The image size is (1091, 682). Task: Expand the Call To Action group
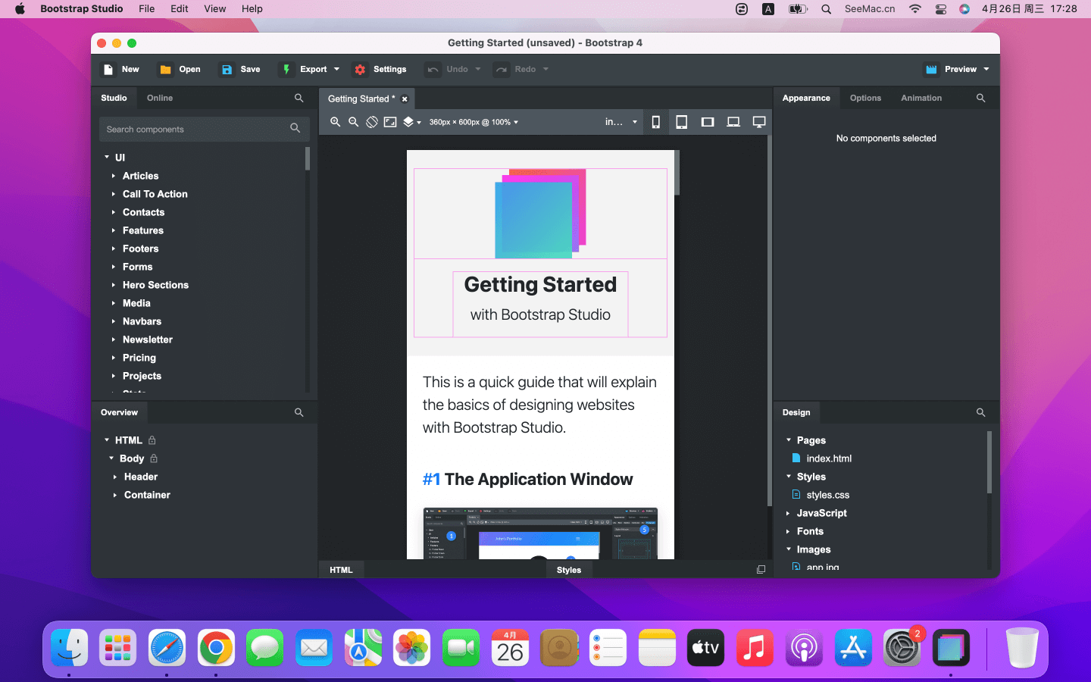click(114, 194)
